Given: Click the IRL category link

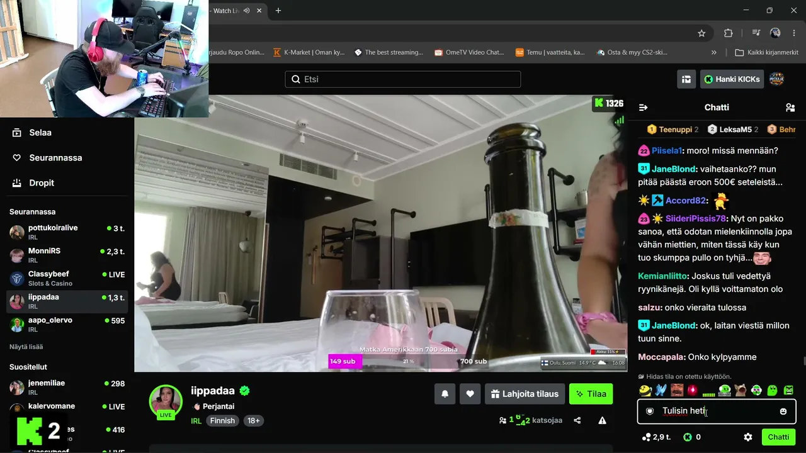Looking at the screenshot, I should [x=196, y=421].
